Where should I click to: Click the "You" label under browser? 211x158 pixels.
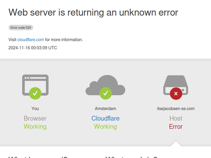pyautogui.click(x=35, y=109)
